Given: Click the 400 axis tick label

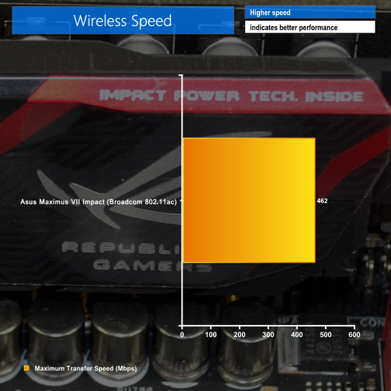Looking at the screenshot, I should click(x=297, y=335).
